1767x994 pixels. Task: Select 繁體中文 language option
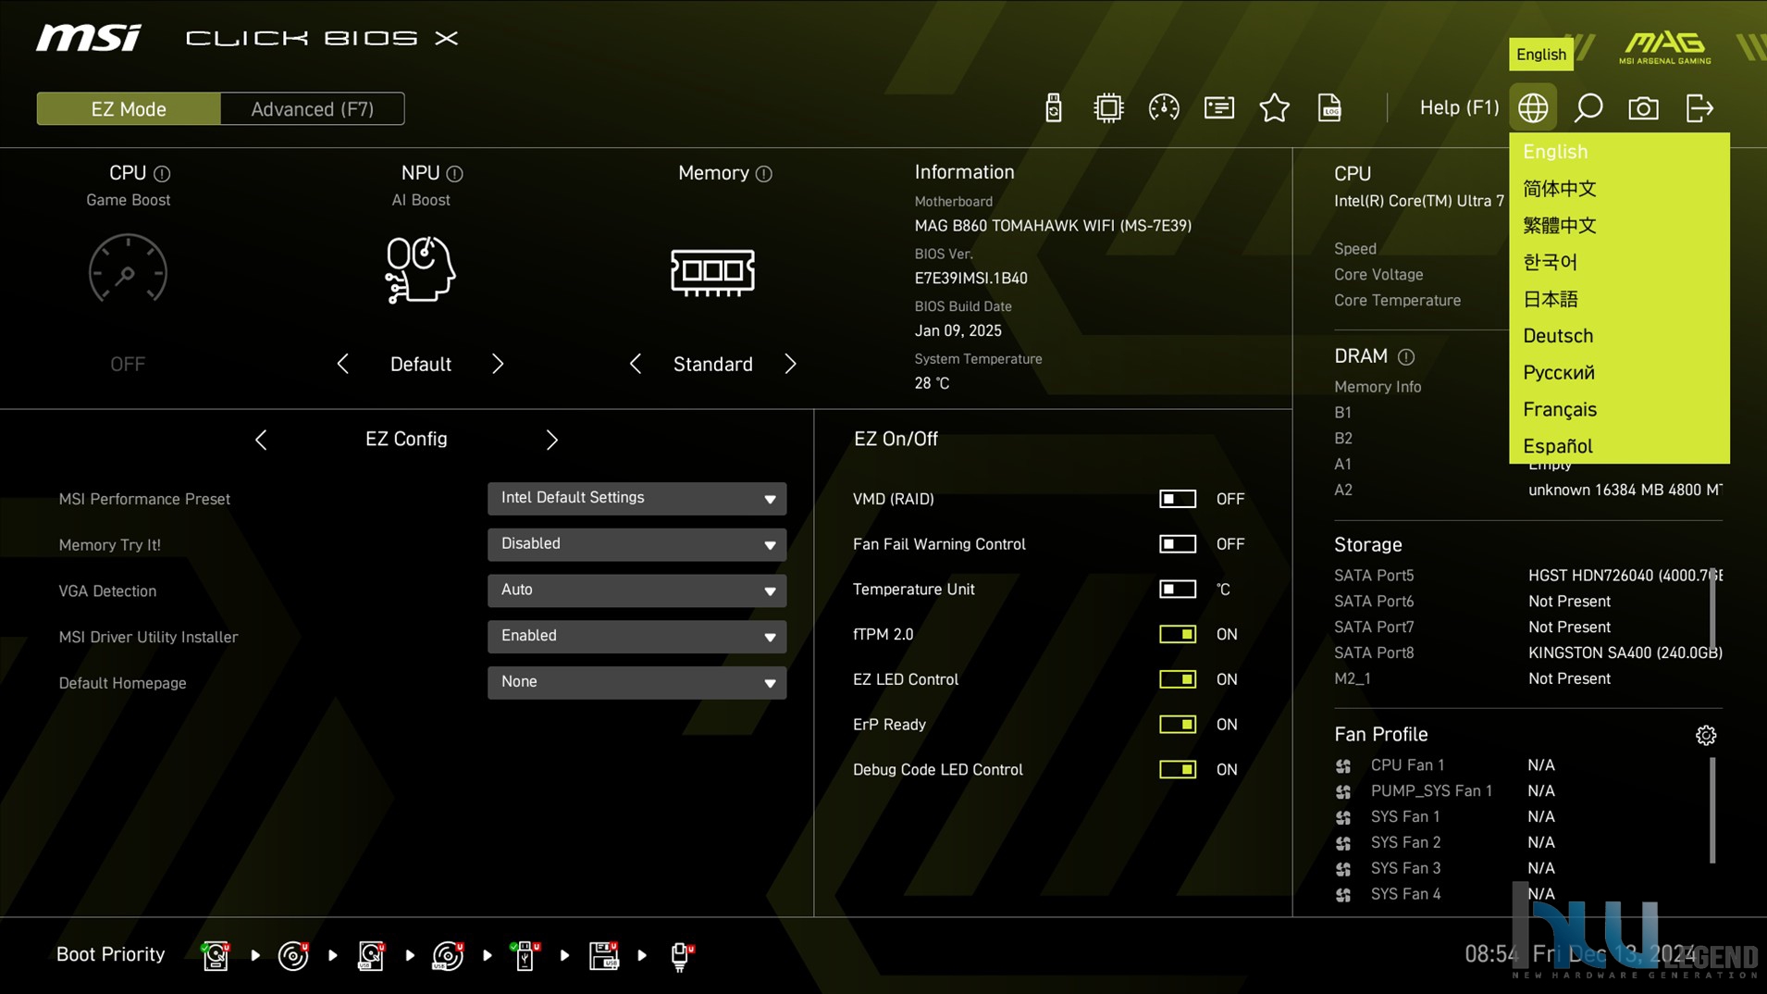1619,226
